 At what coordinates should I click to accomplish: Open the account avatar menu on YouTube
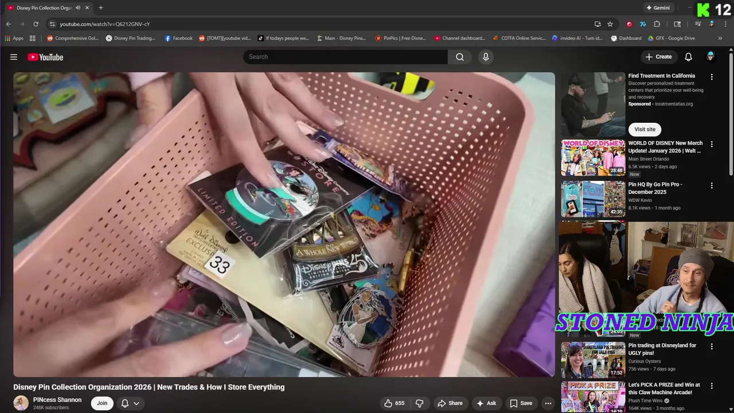710,56
